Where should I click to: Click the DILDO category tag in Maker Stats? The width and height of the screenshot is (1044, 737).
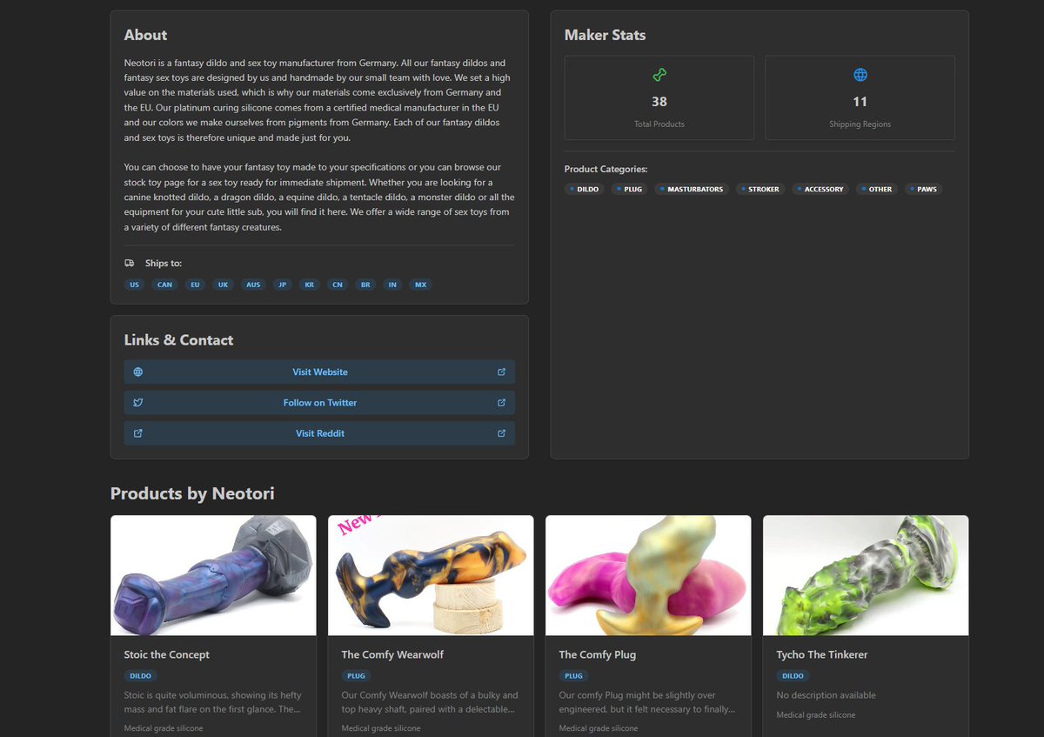click(x=584, y=189)
